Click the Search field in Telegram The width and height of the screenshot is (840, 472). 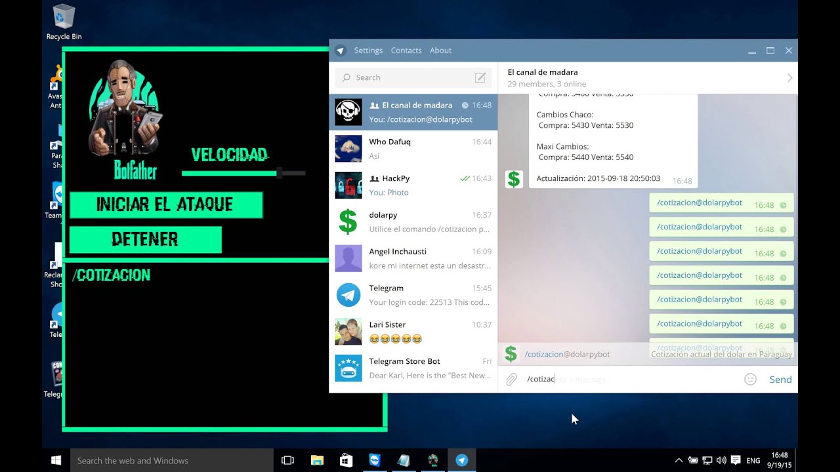pyautogui.click(x=413, y=77)
